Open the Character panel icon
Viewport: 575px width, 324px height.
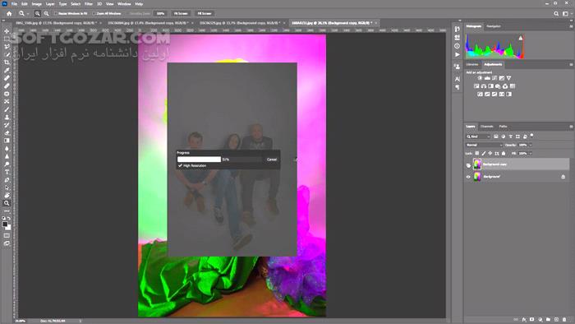coord(457,79)
